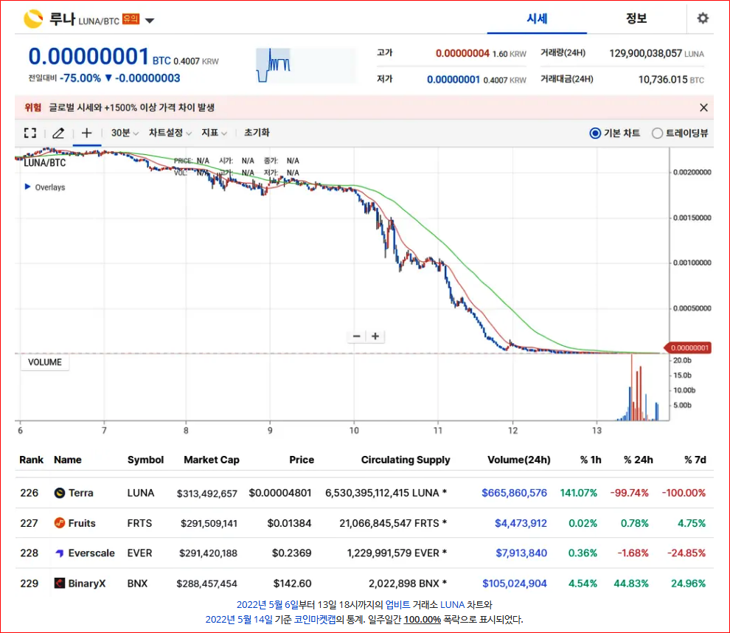This screenshot has width=730, height=633.
Task: Click the BinaryX name in table
Action: (87, 583)
